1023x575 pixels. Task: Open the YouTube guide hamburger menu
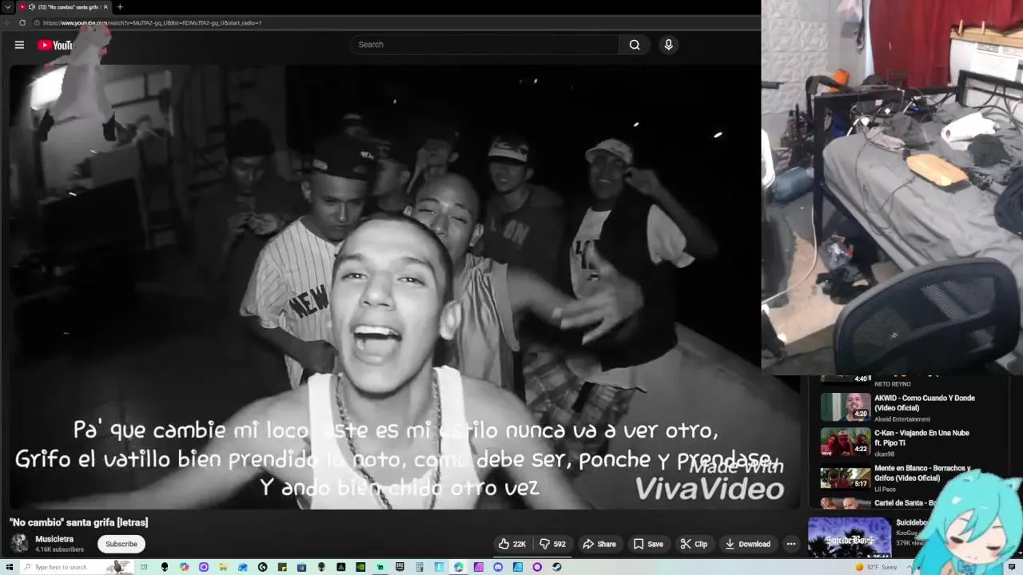click(x=19, y=45)
